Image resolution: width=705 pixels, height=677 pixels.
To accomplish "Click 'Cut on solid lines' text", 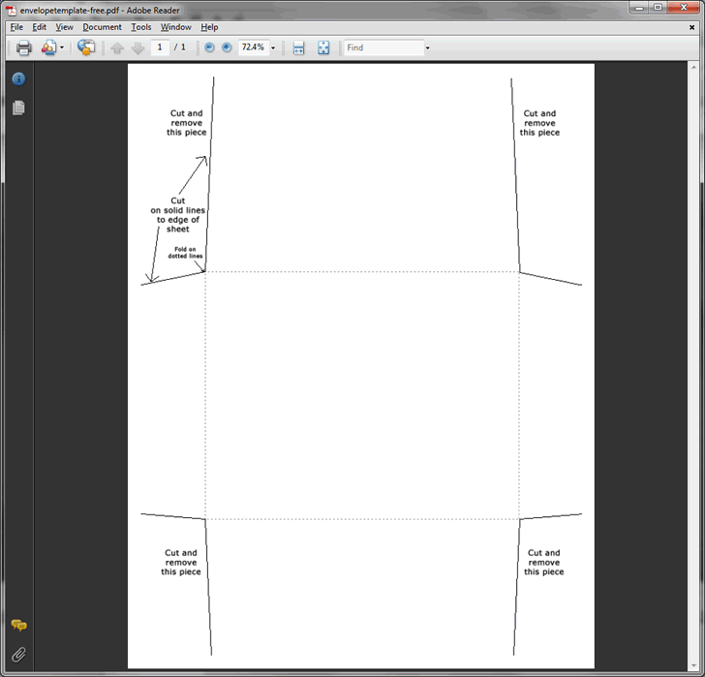I will coord(177,215).
